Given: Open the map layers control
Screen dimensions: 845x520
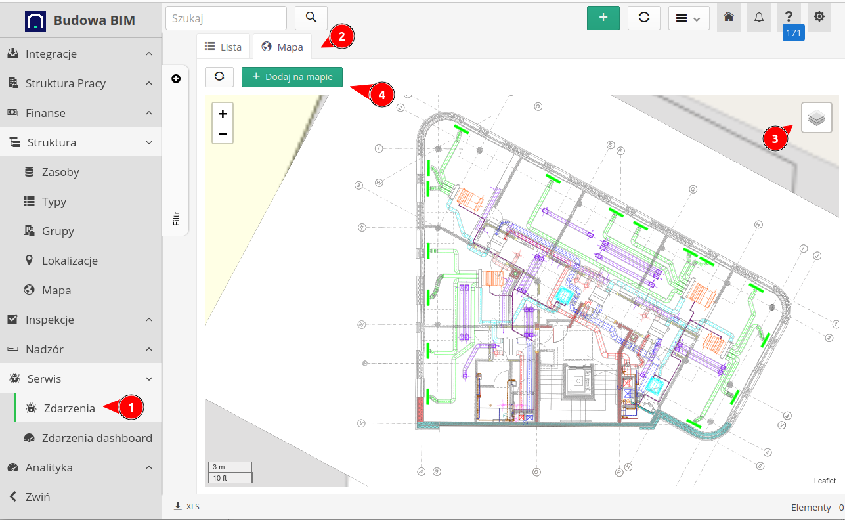Looking at the screenshot, I should coord(816,118).
